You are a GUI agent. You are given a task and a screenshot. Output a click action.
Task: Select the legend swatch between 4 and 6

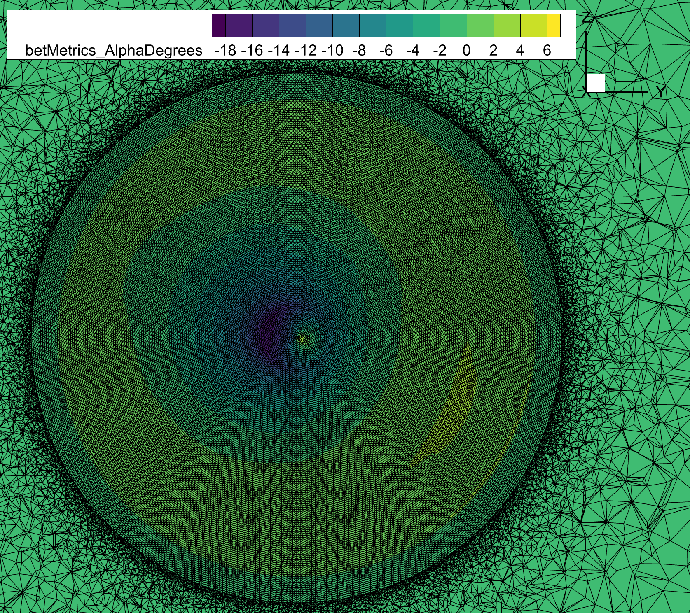(x=533, y=26)
